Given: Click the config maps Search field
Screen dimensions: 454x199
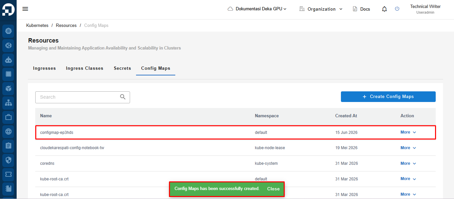Looking at the screenshot, I should 82,97.
